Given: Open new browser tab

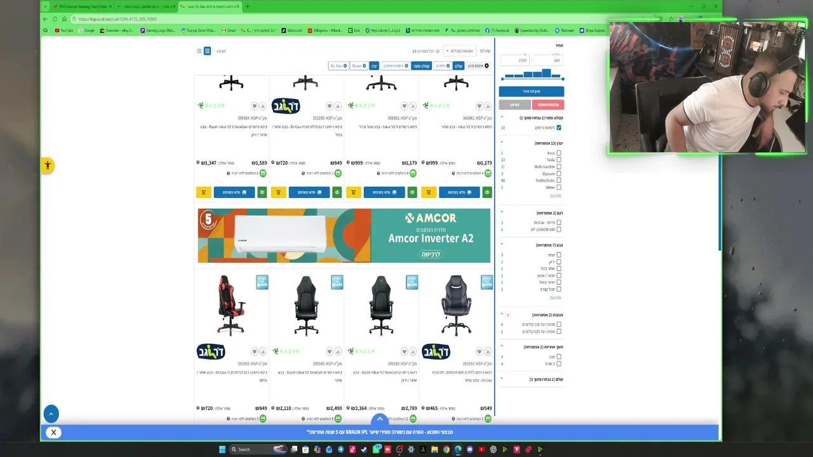Looking at the screenshot, I should (247, 6).
